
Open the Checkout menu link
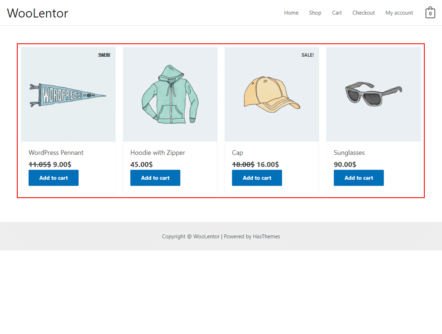tap(363, 13)
